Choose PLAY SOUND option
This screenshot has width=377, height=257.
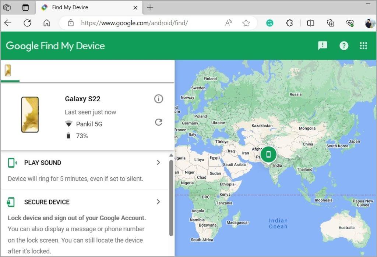(43, 163)
